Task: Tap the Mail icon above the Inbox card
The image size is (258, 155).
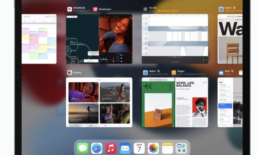Action: coord(221,73)
